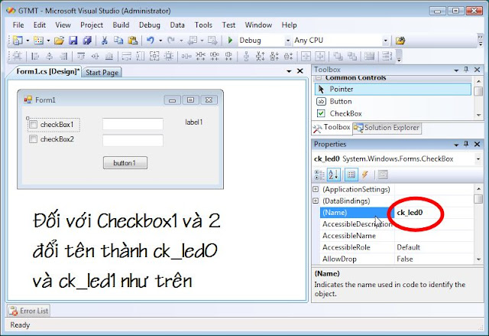Expand the (ApplicationSettings) property

point(316,189)
